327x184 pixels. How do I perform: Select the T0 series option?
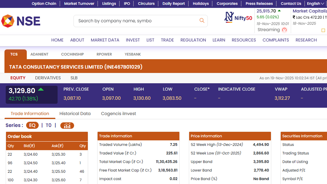(49, 125)
